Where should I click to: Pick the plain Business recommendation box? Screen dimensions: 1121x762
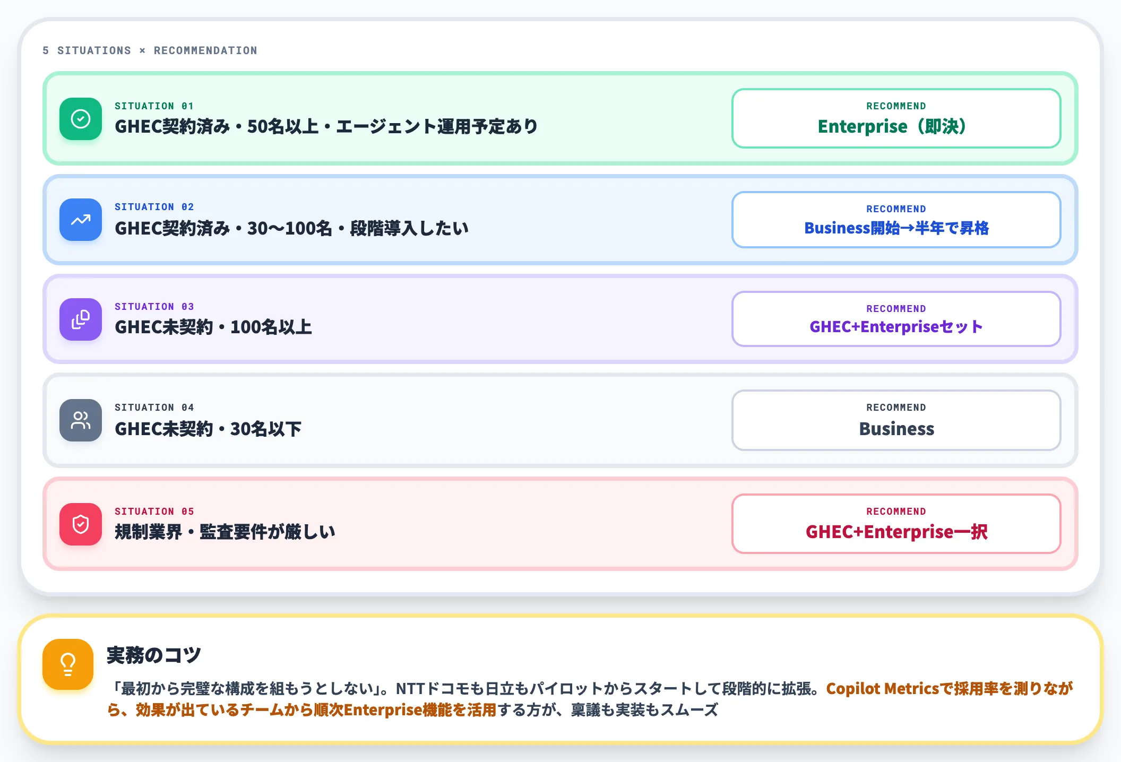[896, 420]
